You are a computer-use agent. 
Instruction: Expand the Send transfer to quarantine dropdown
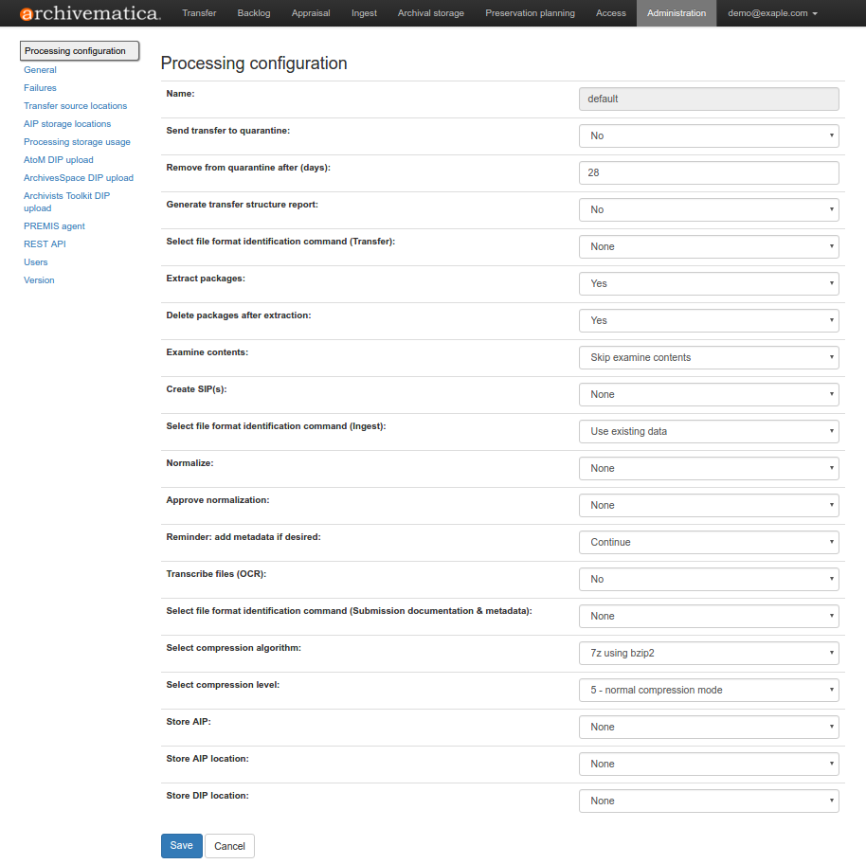pyautogui.click(x=709, y=135)
